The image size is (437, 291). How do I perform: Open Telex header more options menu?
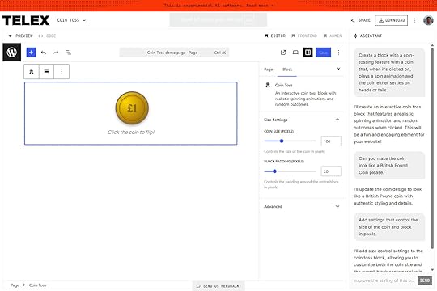(x=414, y=20)
